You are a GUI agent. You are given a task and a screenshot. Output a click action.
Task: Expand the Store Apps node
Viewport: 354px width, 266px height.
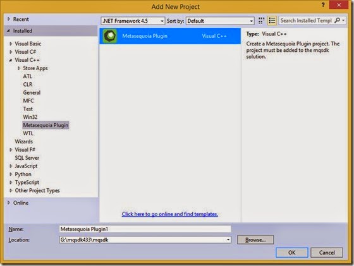(x=19, y=68)
